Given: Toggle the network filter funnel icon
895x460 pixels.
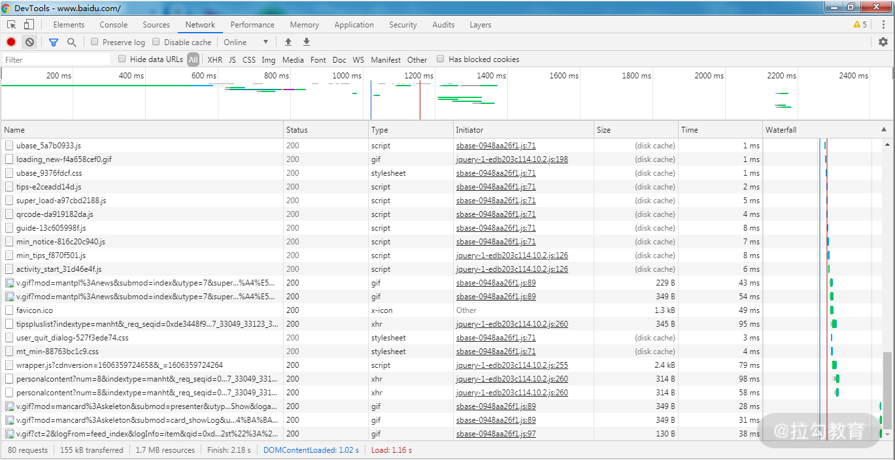Looking at the screenshot, I should click(54, 42).
